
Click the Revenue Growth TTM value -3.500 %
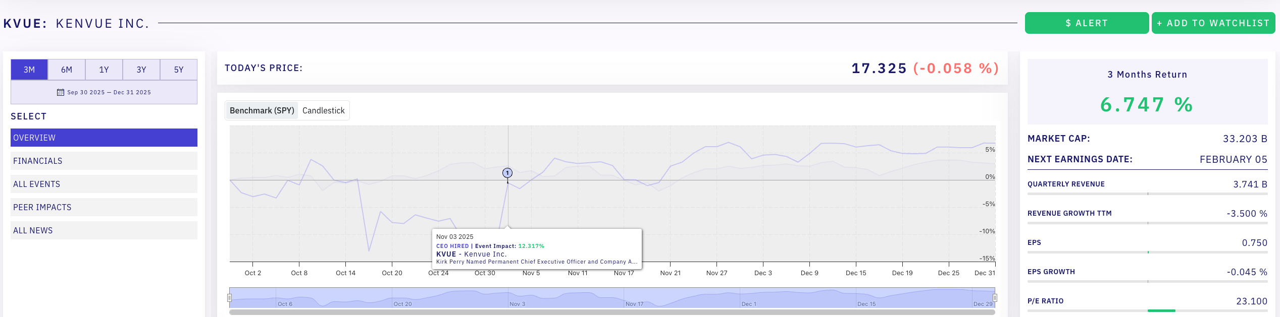click(1247, 214)
